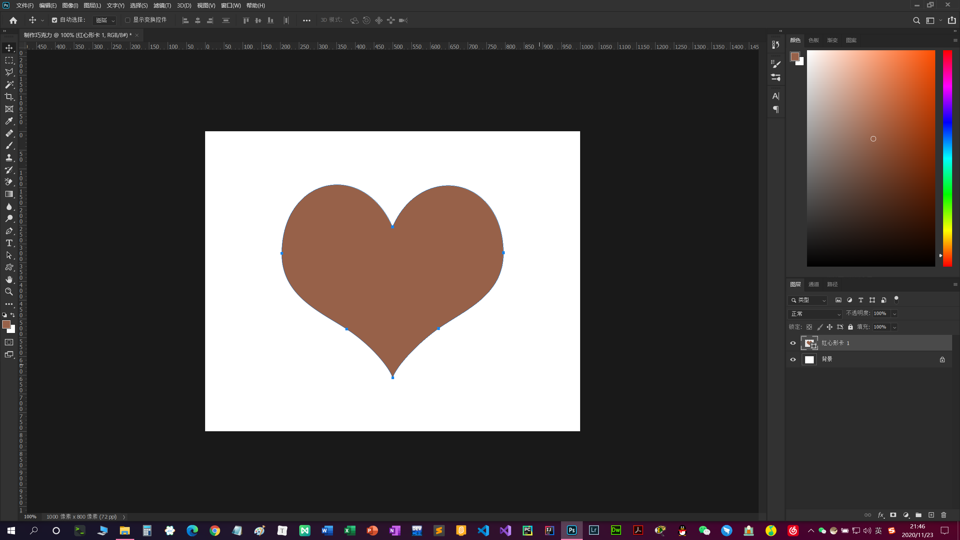The image size is (960, 540).
Task: Click the delete layer trash icon
Action: pyautogui.click(x=944, y=515)
